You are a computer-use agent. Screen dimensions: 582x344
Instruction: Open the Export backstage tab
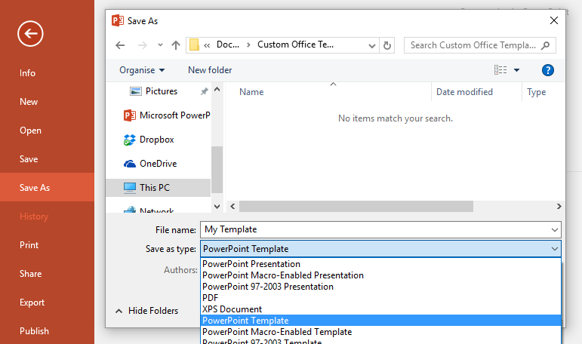pos(32,303)
